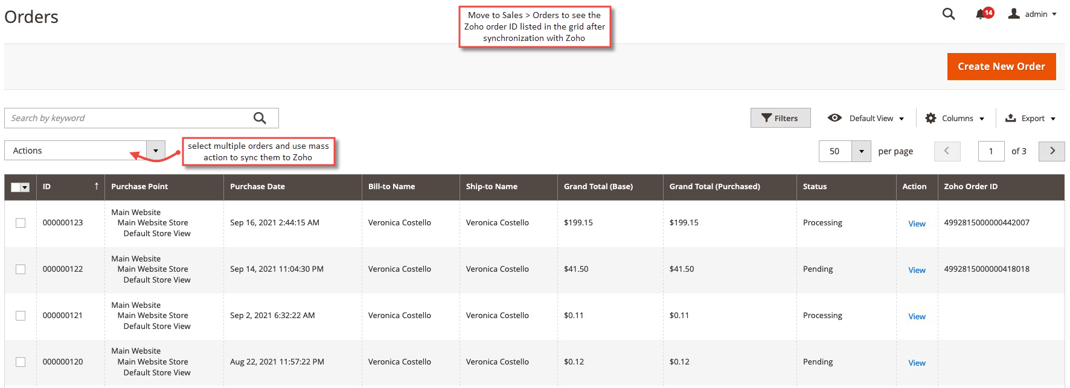This screenshot has width=1070, height=388.
Task: Toggle the select-all checkbox in header
Action: point(16,187)
